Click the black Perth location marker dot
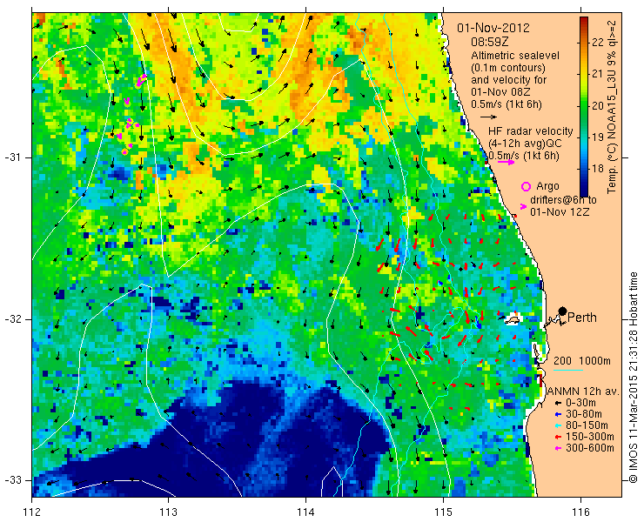Screen dimensions: 644x522 point(562,311)
